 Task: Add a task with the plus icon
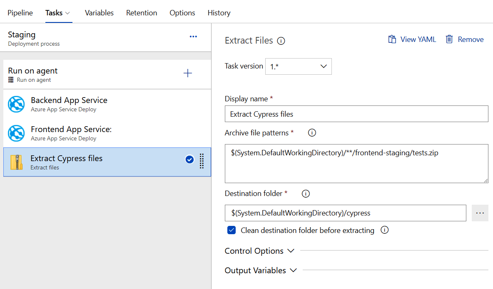188,73
